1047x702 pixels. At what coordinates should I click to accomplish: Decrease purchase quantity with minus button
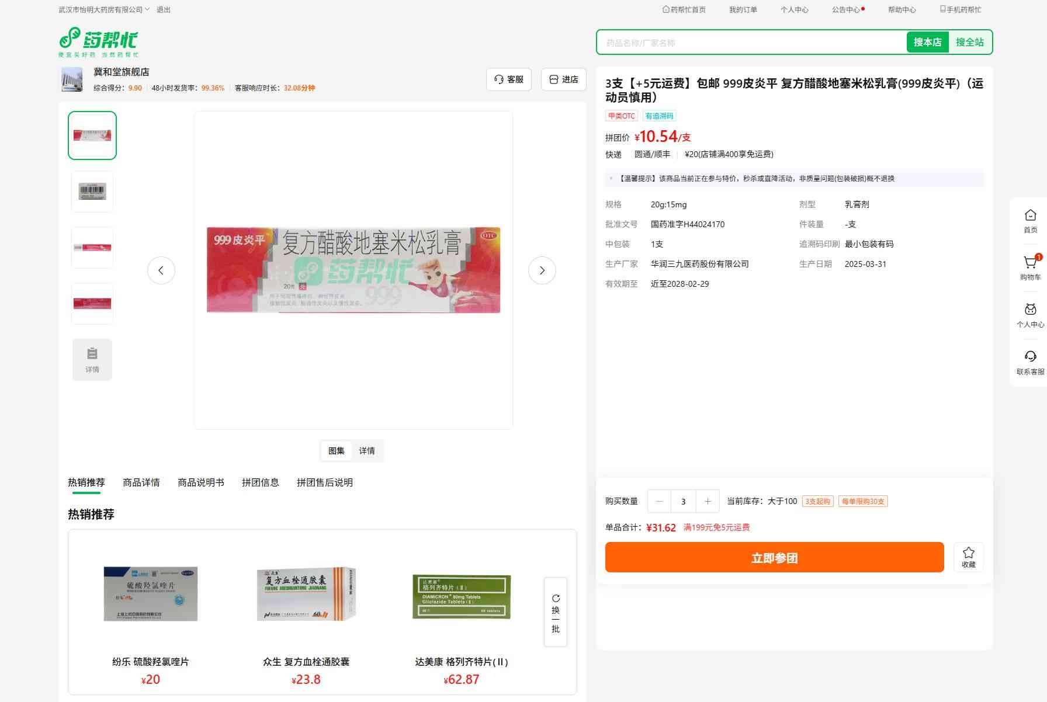click(x=660, y=501)
